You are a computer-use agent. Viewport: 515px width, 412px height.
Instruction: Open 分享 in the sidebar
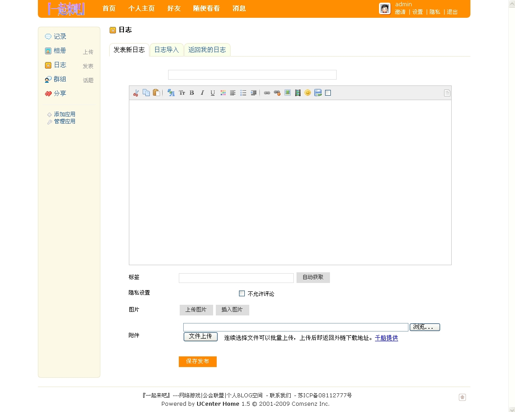tap(60, 93)
